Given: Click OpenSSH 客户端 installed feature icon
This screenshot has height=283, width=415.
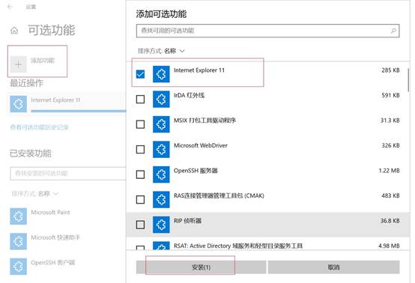Looking at the screenshot, I should click(x=18, y=267).
